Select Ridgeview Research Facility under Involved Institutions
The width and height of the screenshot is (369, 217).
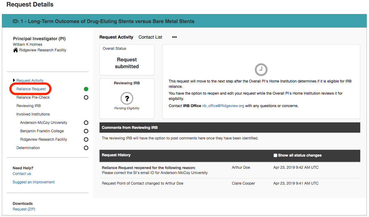point(44,139)
